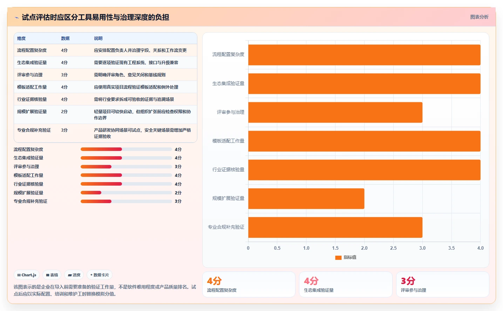Image resolution: width=503 pixels, height=311 pixels.
Task: Click the progress bar for 模板适配工作量
Action: click(126, 175)
